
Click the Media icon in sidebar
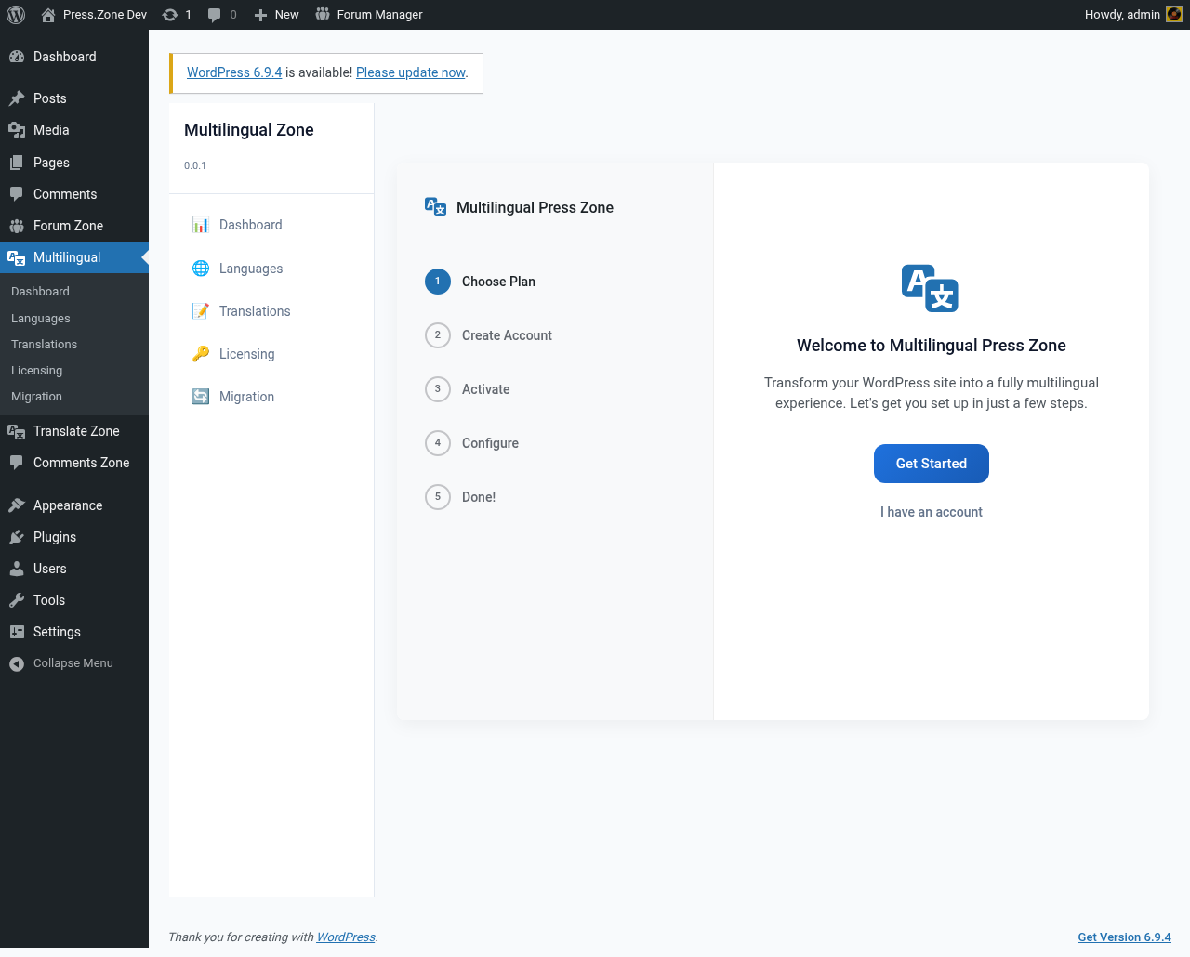(17, 130)
